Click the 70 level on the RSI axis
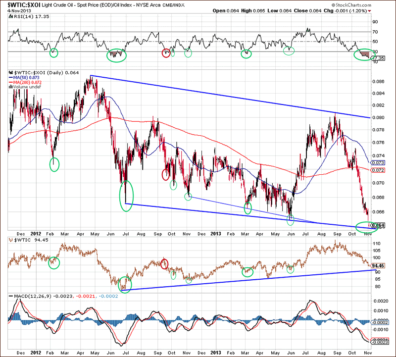 pyautogui.click(x=375, y=32)
